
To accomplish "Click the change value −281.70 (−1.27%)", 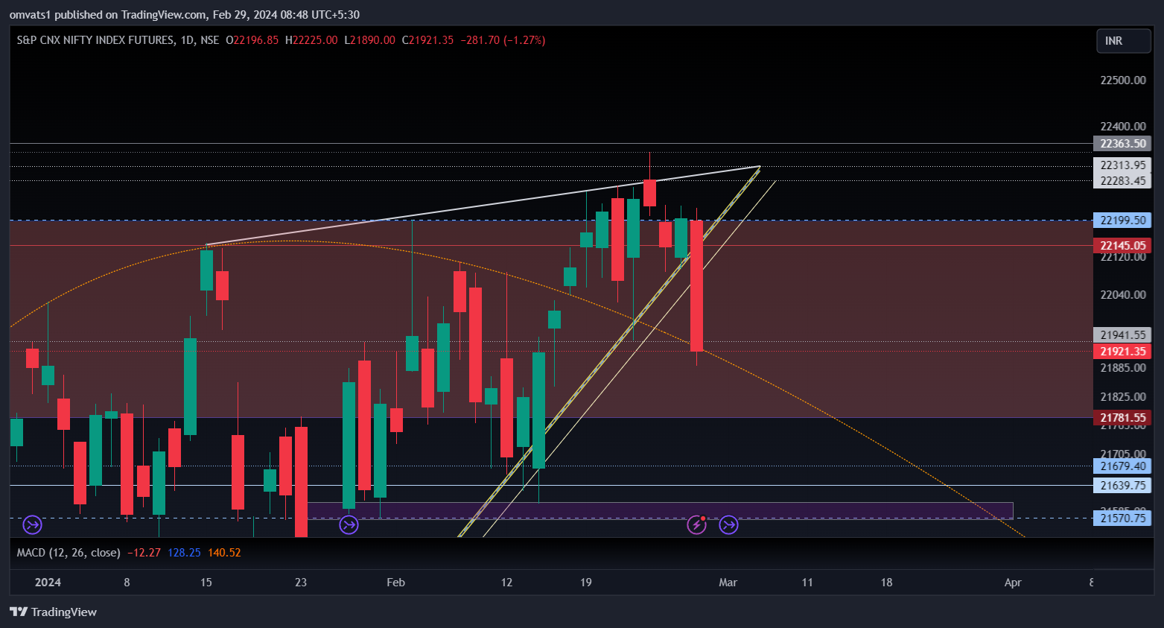I will point(503,40).
